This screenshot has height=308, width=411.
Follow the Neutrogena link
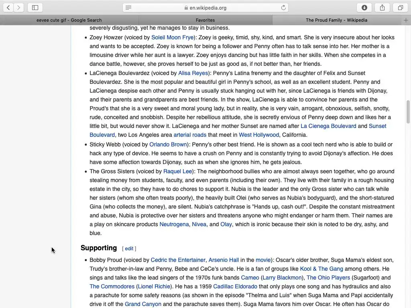point(174,225)
